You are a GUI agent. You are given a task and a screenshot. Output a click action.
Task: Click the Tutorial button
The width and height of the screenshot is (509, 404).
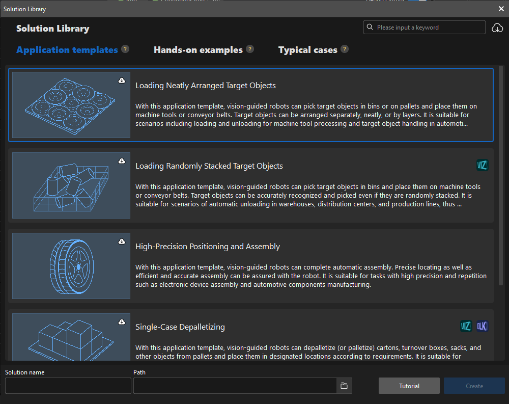(409, 386)
